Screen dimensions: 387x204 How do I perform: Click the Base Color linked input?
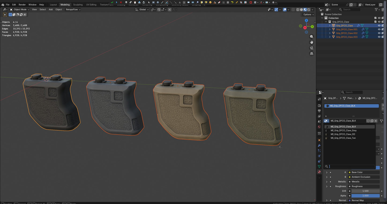coord(364,172)
